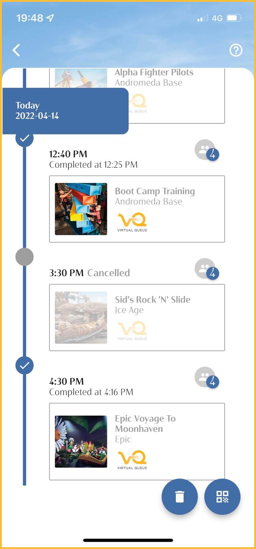Screen dimensions: 256x549
Task: Open the Sid's Rock 'N' Slide thumbnail
Action: point(81,318)
